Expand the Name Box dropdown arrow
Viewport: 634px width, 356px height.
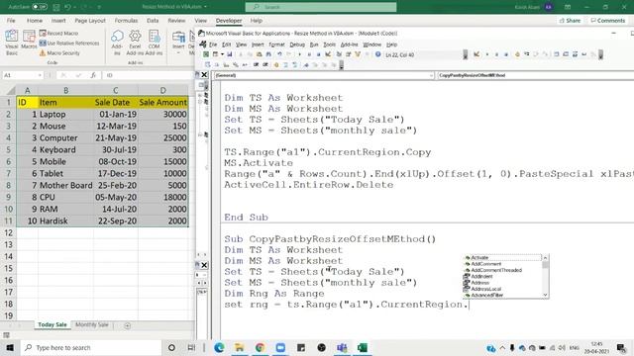coord(40,75)
